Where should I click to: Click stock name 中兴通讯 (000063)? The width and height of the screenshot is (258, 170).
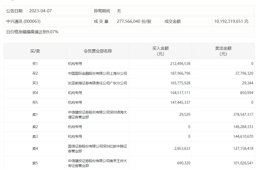click(x=23, y=21)
